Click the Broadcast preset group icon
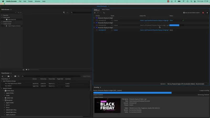This screenshot has height=118, width=210. pyautogui.click(x=6, y=100)
